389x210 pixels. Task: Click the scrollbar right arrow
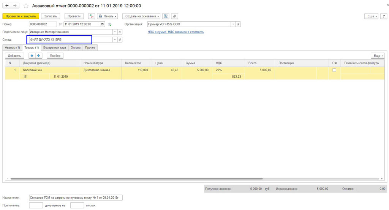[382, 179]
